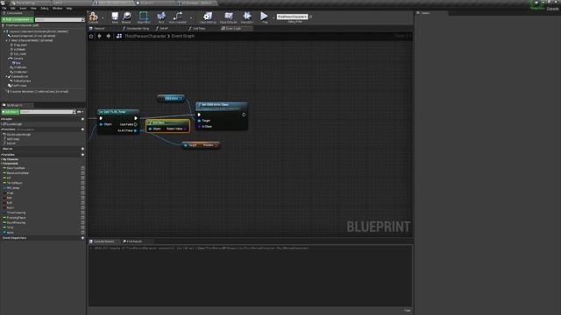This screenshot has height=315, width=561.
Task: Open the Play options dropdown arrow
Action: pos(273,17)
